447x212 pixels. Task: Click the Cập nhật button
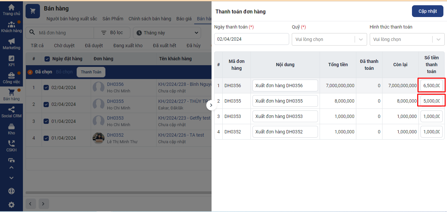point(427,11)
